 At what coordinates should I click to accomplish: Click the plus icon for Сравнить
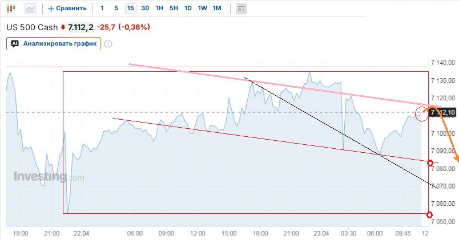(x=51, y=9)
